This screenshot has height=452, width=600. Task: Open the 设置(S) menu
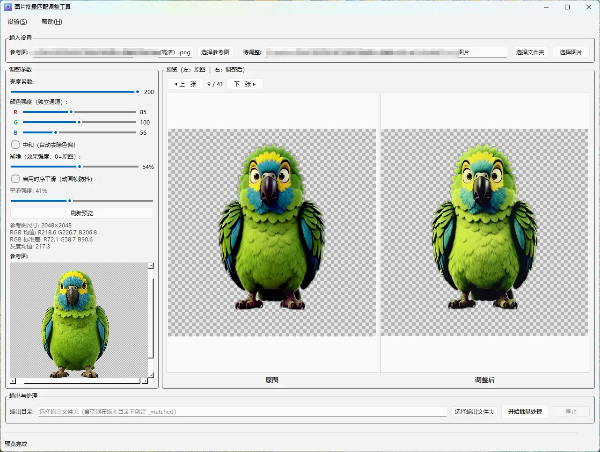(x=17, y=22)
